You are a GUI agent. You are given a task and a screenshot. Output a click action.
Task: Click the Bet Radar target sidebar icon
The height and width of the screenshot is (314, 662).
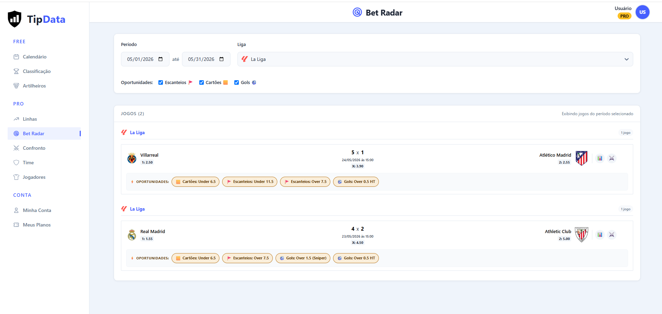16,133
